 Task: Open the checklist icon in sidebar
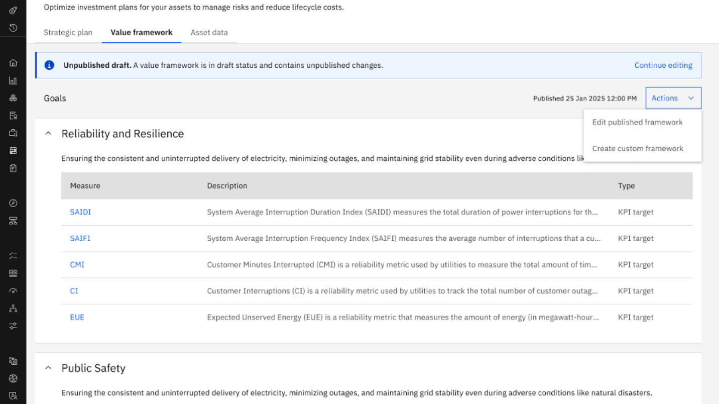click(13, 255)
